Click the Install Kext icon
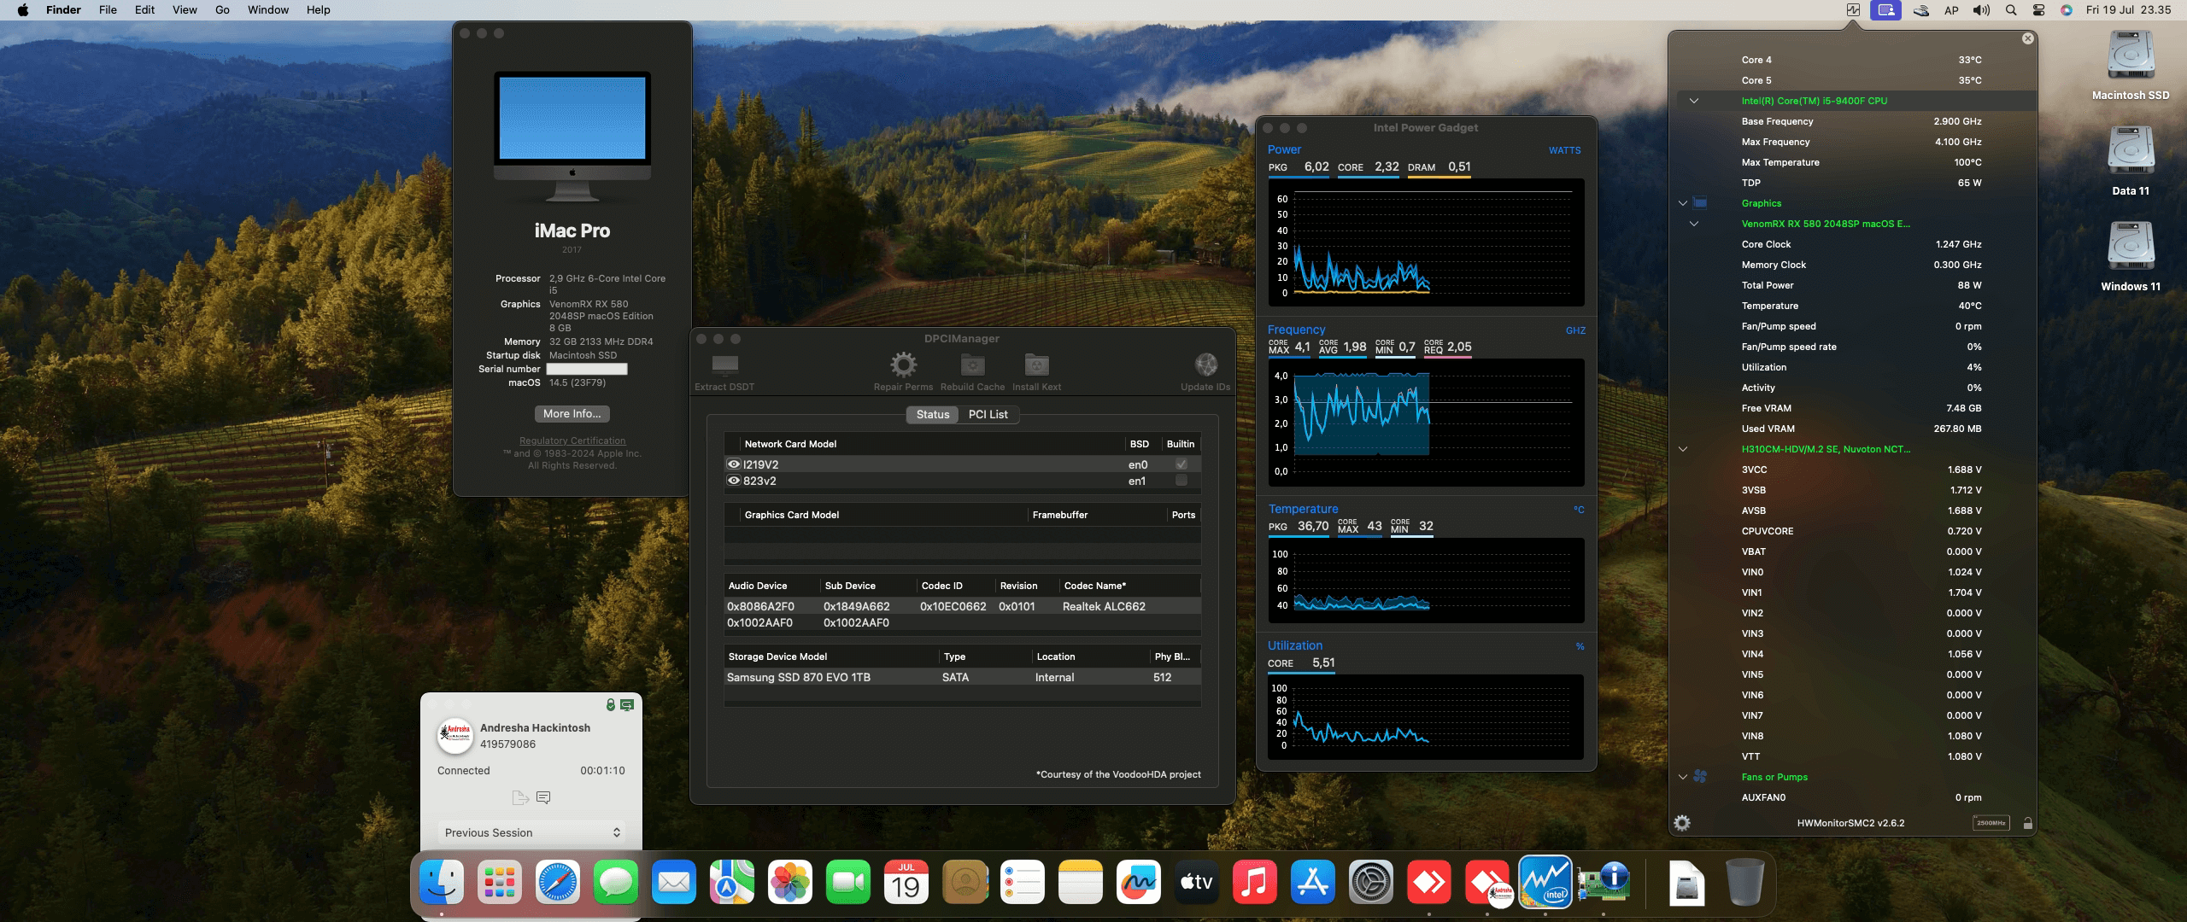 click(x=1036, y=365)
